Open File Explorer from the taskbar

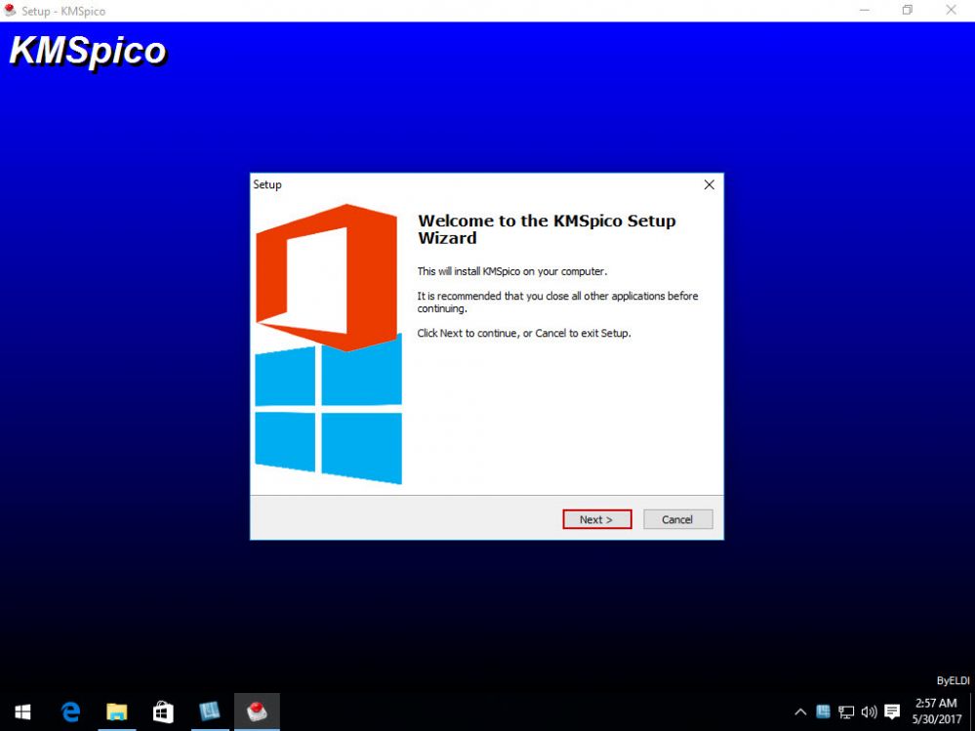tap(116, 711)
